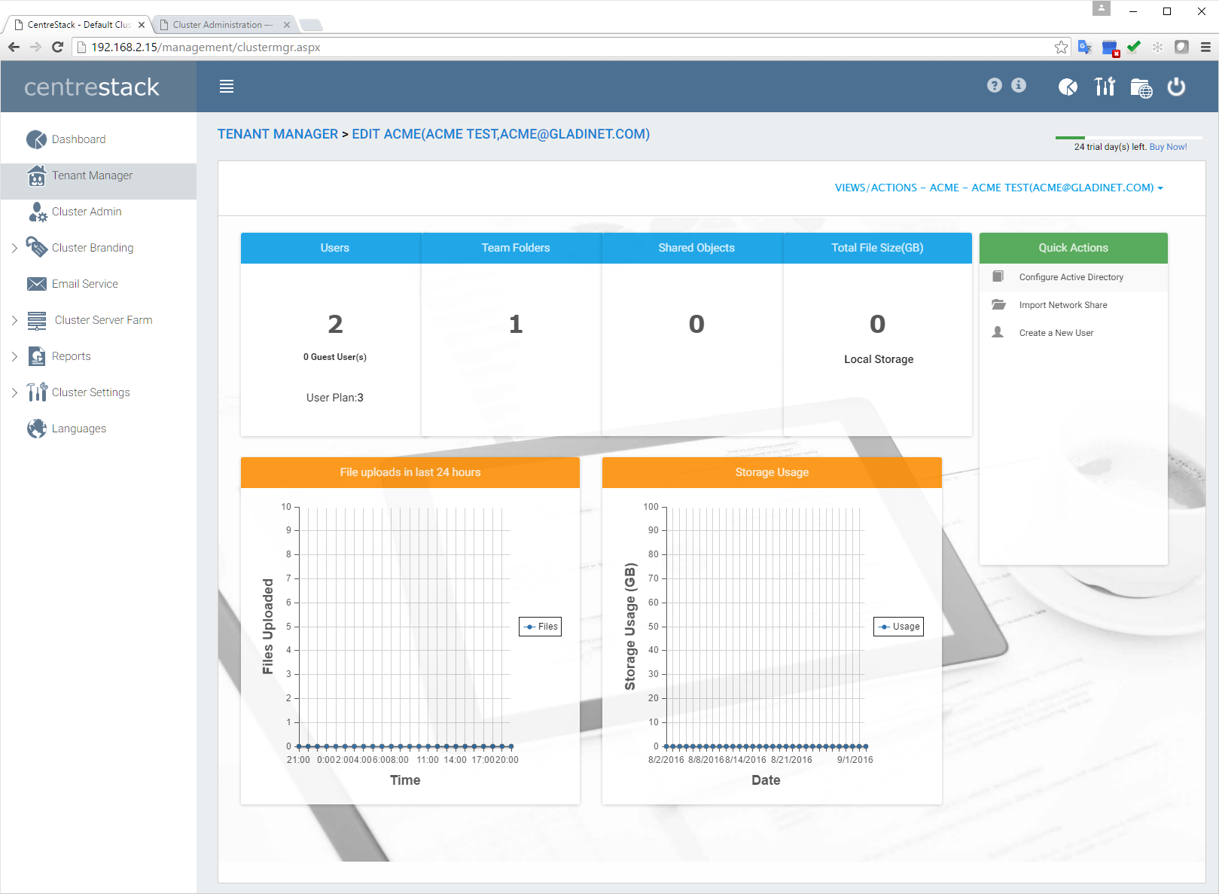
Task: Bookmark the page with star icon
Action: point(1061,47)
